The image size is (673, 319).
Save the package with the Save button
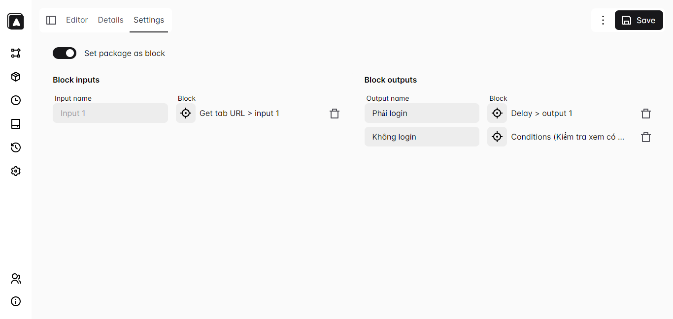(639, 20)
